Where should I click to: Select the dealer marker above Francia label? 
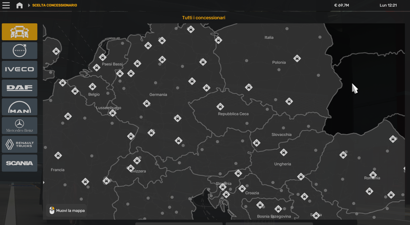[58, 156]
